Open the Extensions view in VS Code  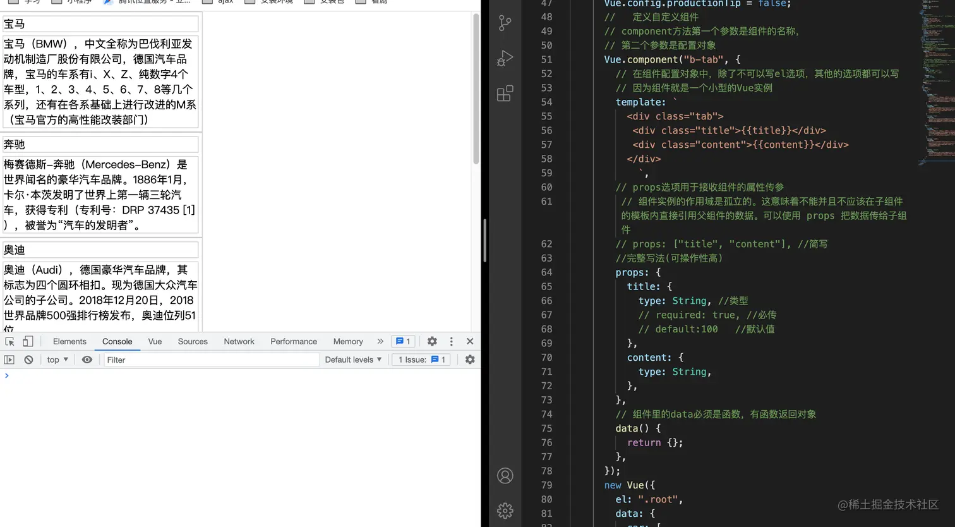click(x=505, y=94)
